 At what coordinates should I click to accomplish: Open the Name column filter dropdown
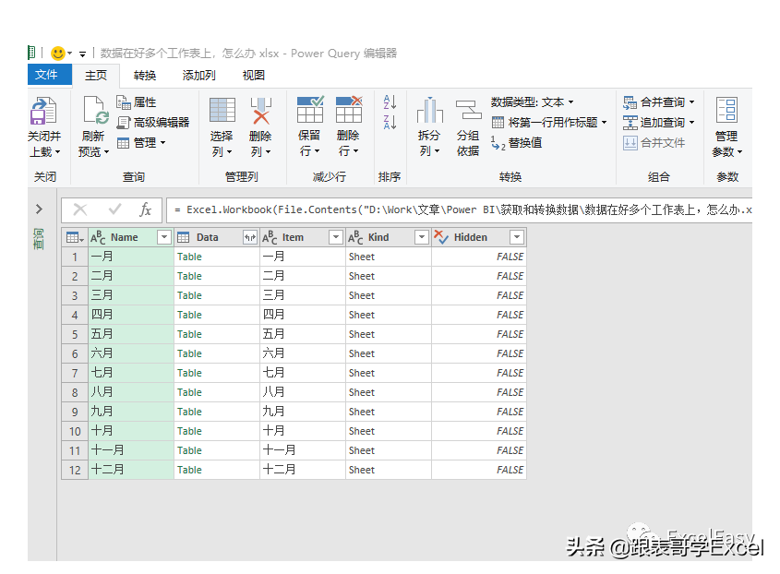pos(164,237)
